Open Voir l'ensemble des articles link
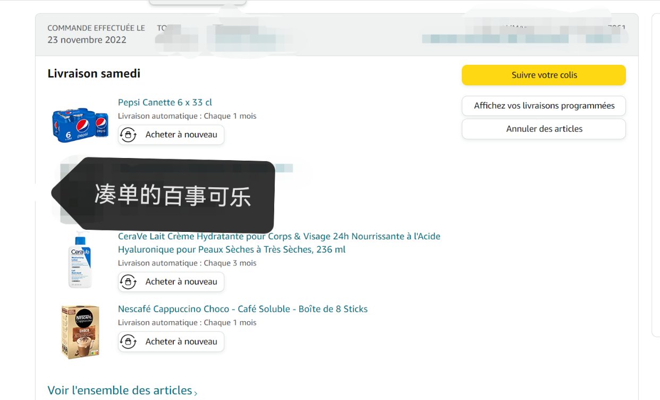 click(x=120, y=390)
